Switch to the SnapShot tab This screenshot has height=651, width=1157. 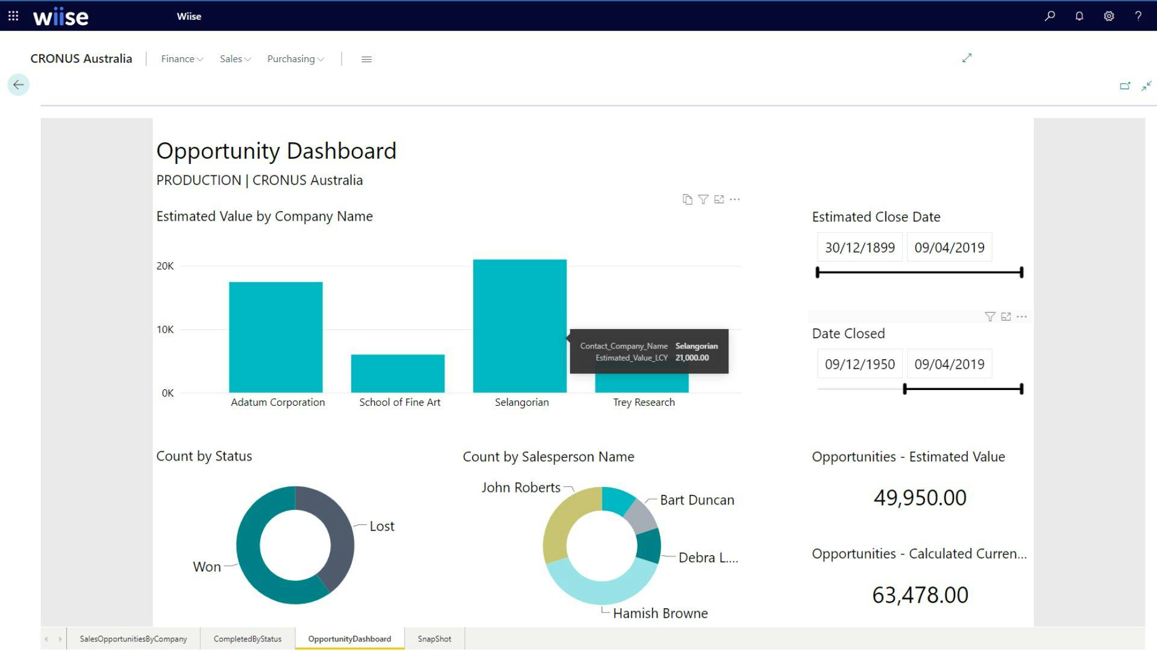point(434,638)
